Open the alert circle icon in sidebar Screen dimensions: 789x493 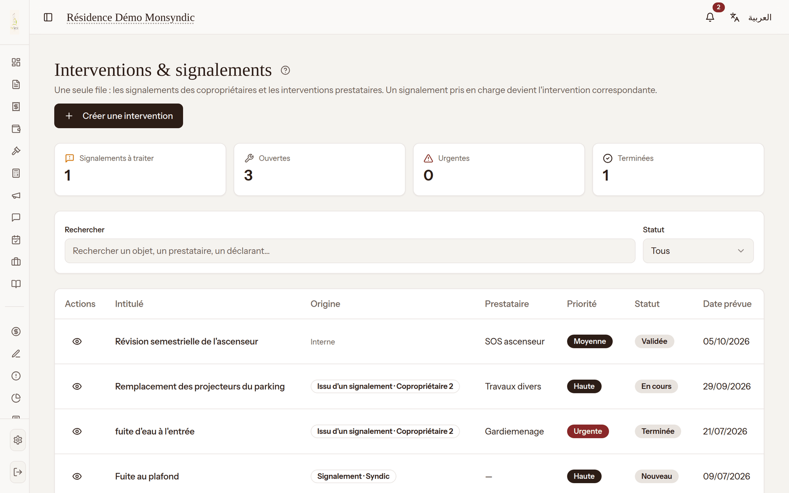16,376
